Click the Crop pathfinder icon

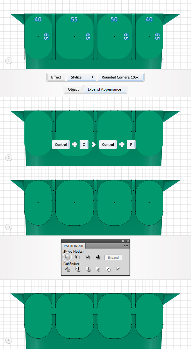(98, 269)
